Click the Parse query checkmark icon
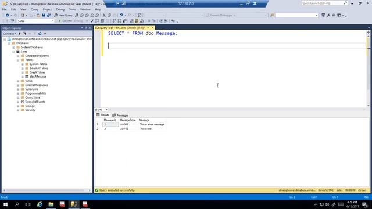The width and height of the screenshot is (372, 209). [x=92, y=21]
